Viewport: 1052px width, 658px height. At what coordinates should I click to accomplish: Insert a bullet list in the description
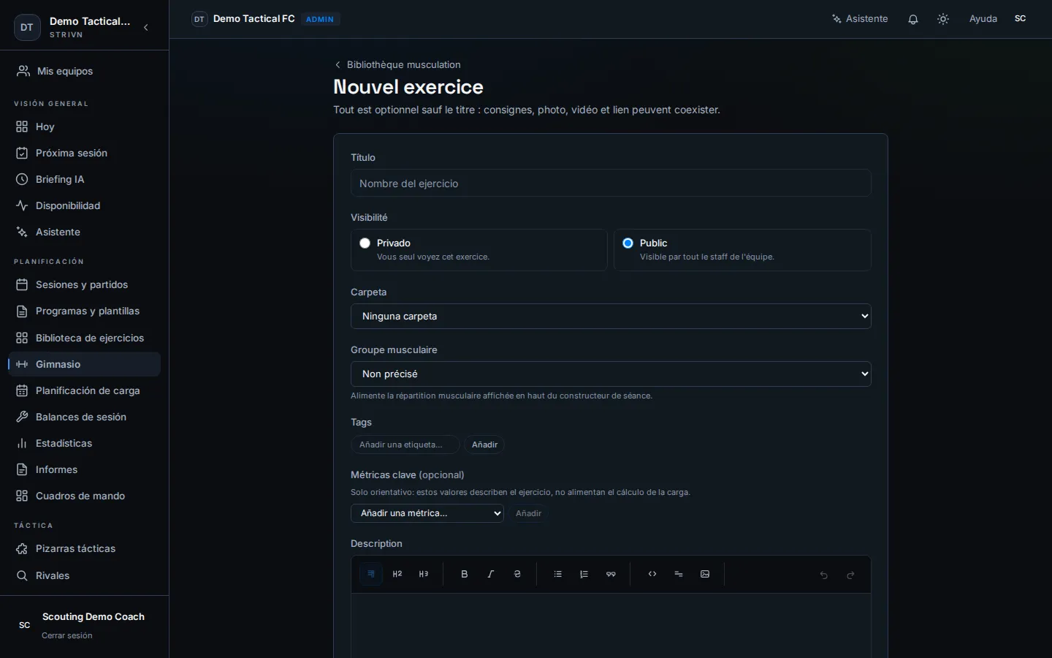(558, 574)
